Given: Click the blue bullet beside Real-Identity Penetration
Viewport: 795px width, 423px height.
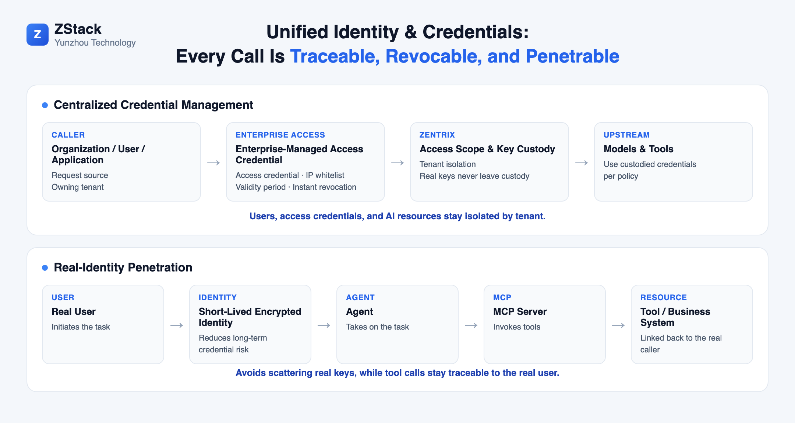Looking at the screenshot, I should point(45,268).
